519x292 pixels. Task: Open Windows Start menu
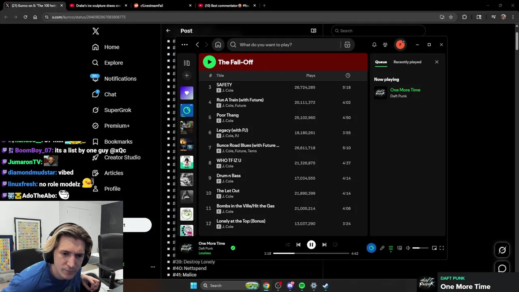(x=193, y=286)
